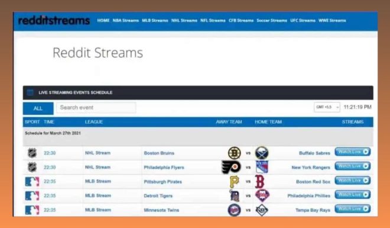Image resolution: width=390 pixels, height=228 pixels.
Task: Open the Detroit Tigers team link
Action: pyautogui.click(x=158, y=196)
